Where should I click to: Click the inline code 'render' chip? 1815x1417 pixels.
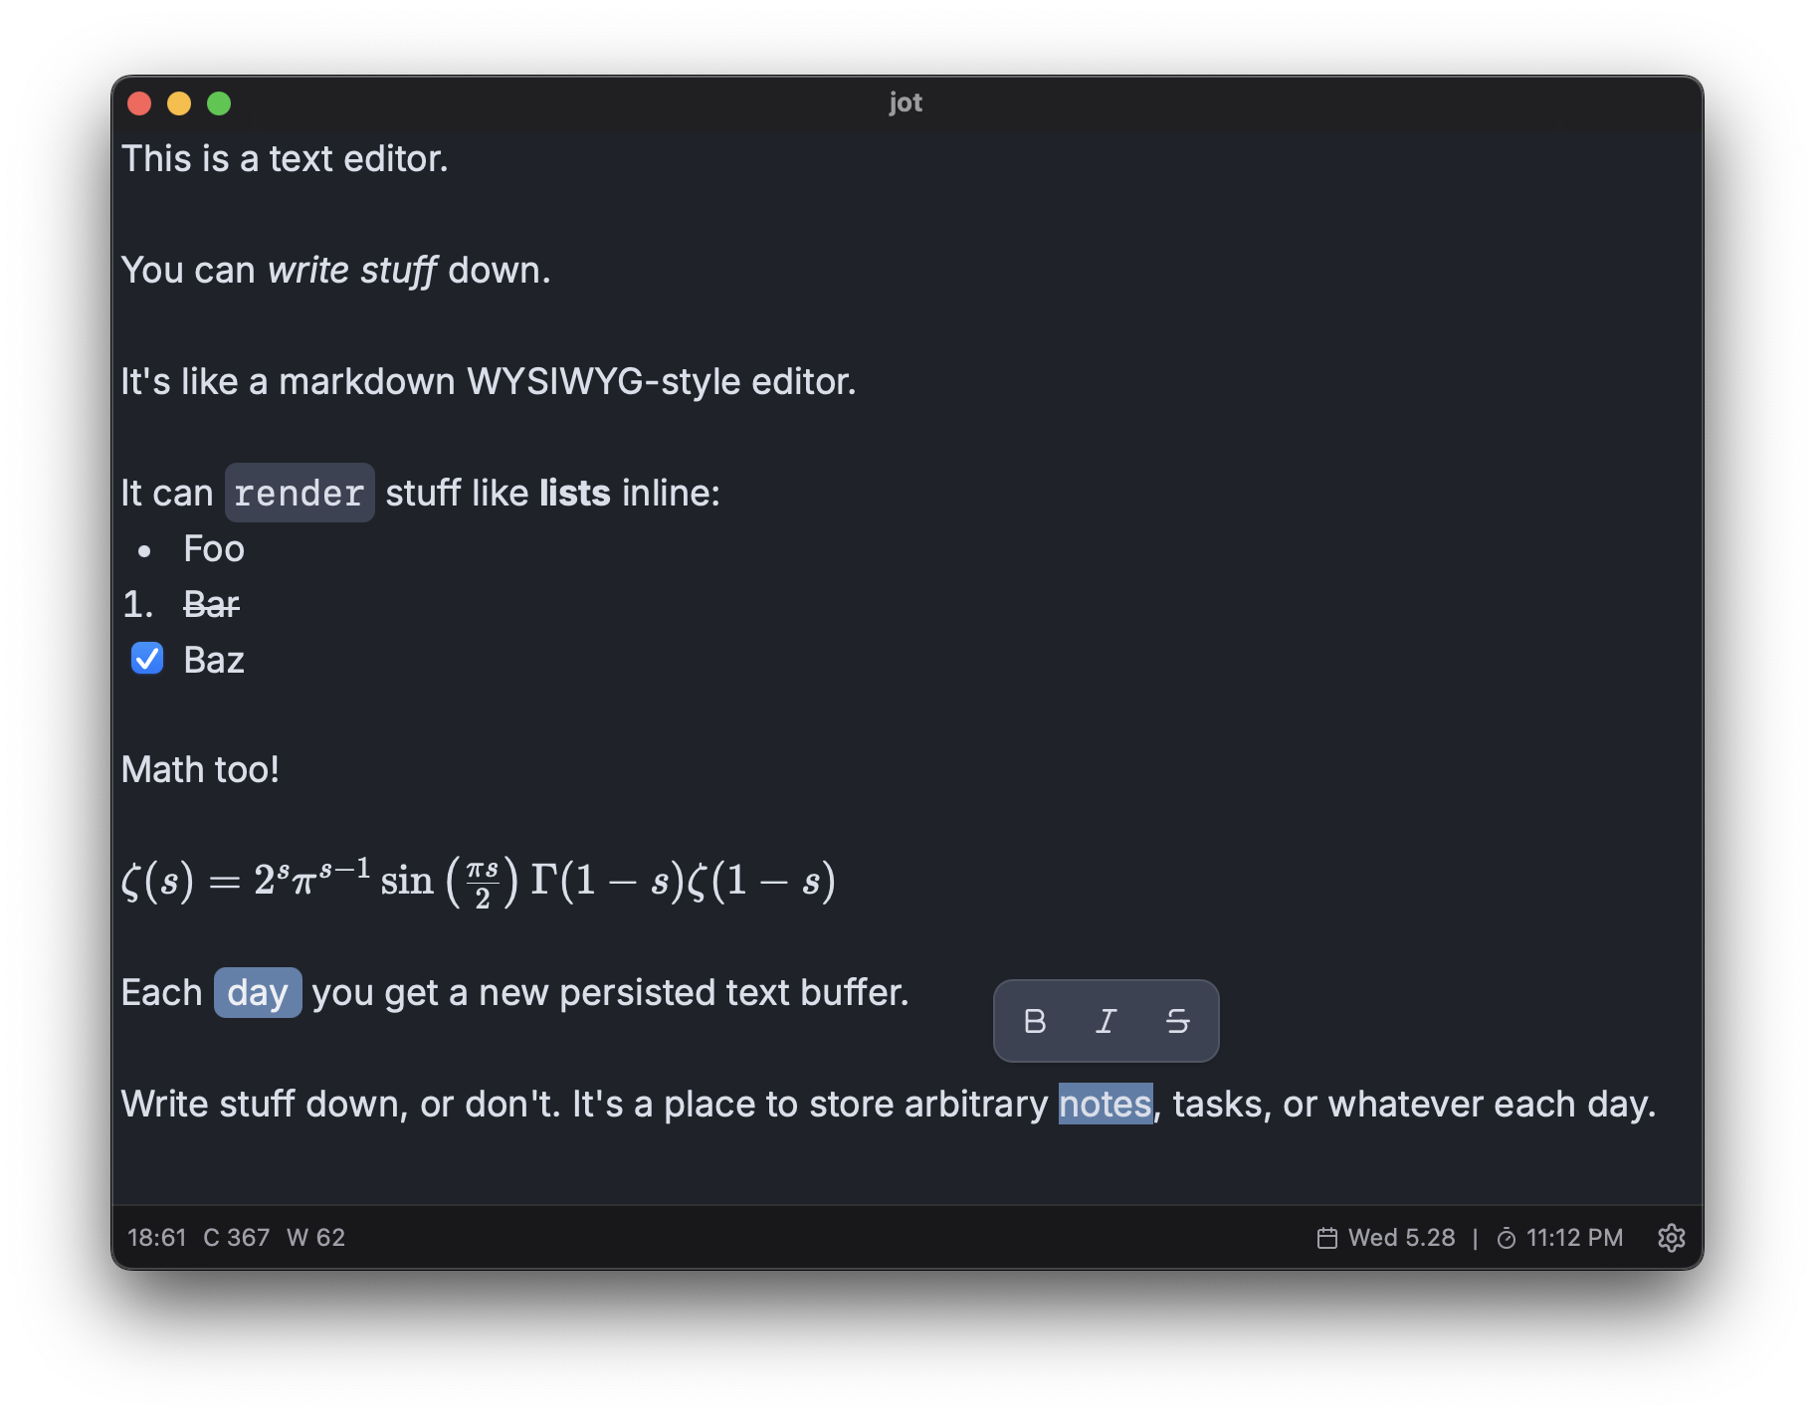pos(300,494)
